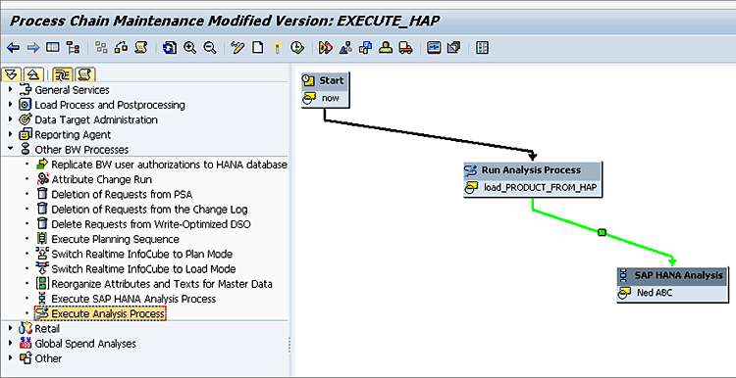The width and height of the screenshot is (736, 378).
Task: Collapse the Other BW Processes node
Action: (x=11, y=150)
